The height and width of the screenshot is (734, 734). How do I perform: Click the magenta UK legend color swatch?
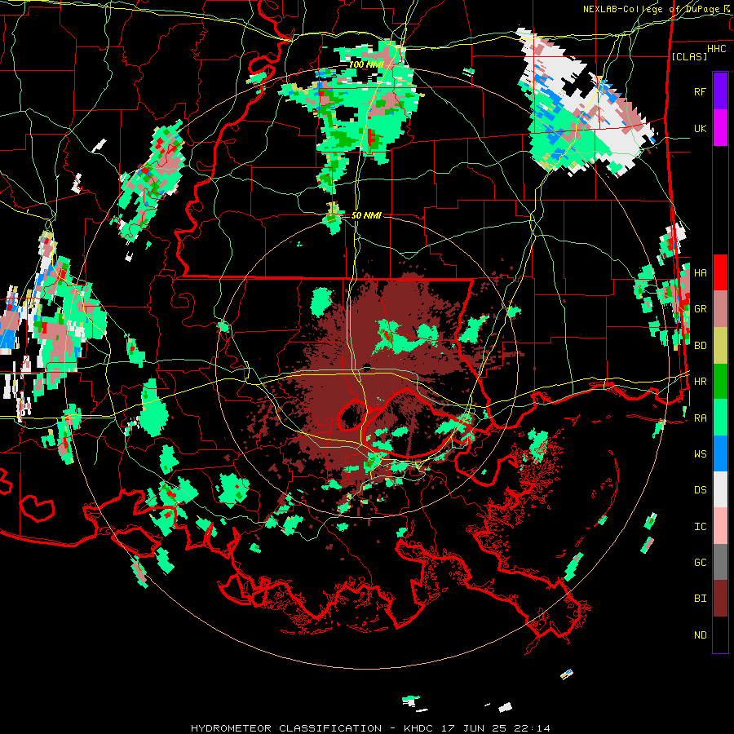click(720, 128)
